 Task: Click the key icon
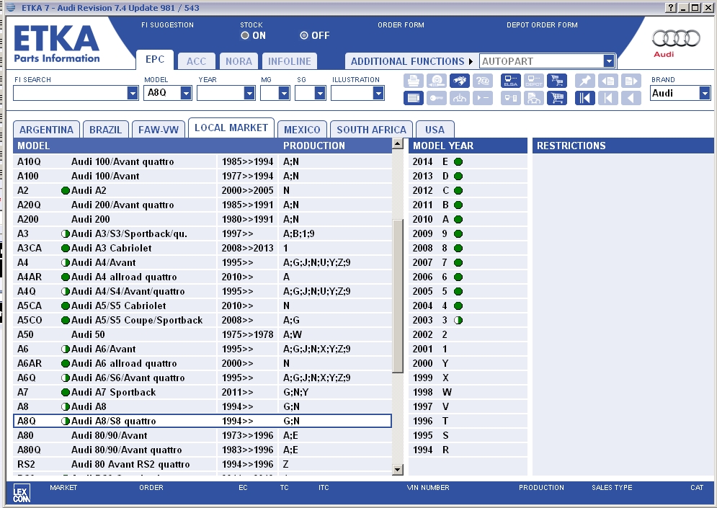tap(437, 98)
